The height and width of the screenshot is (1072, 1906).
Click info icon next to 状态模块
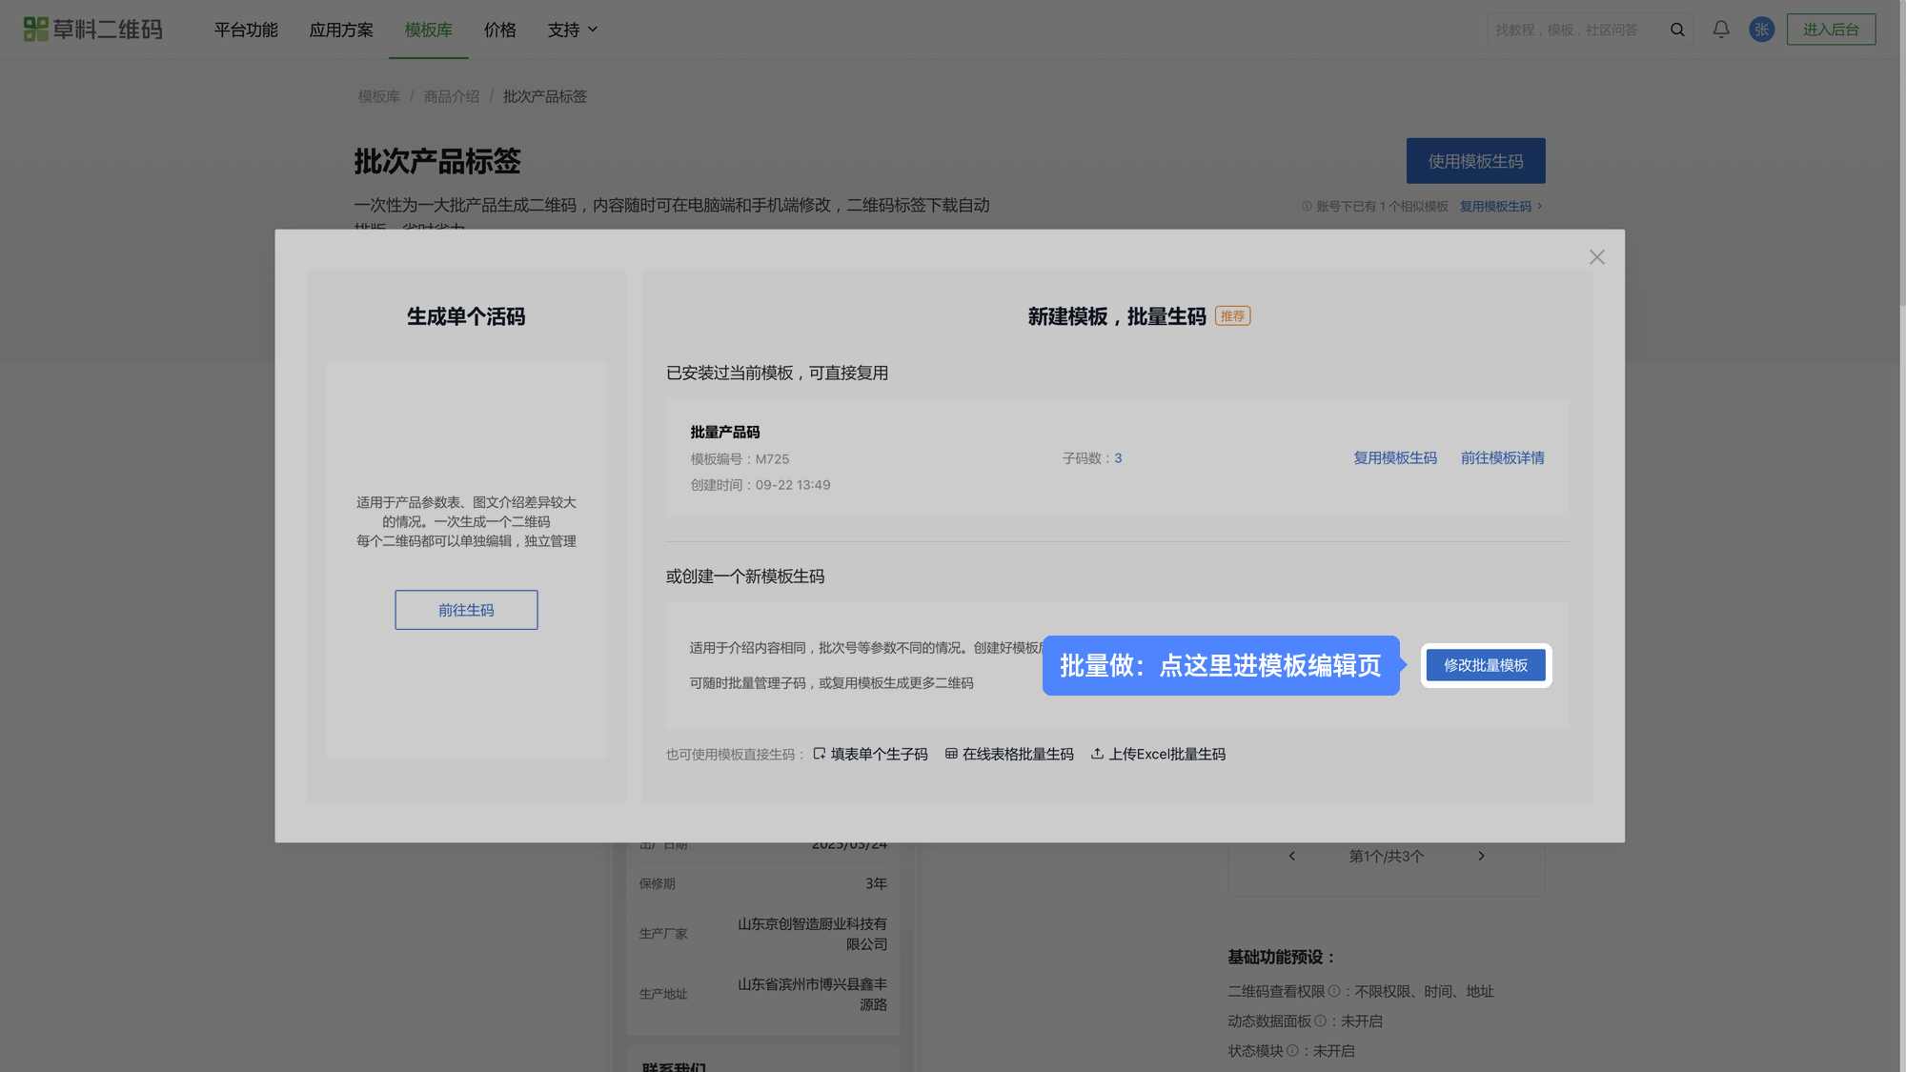1292,1050
